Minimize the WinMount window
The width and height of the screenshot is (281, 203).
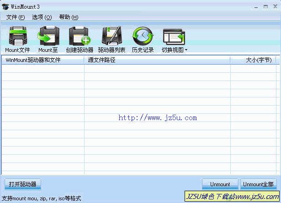(254, 7)
